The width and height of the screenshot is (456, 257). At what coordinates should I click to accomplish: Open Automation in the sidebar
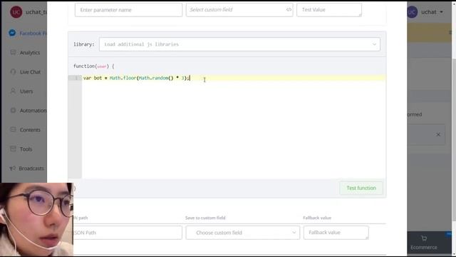pos(33,111)
